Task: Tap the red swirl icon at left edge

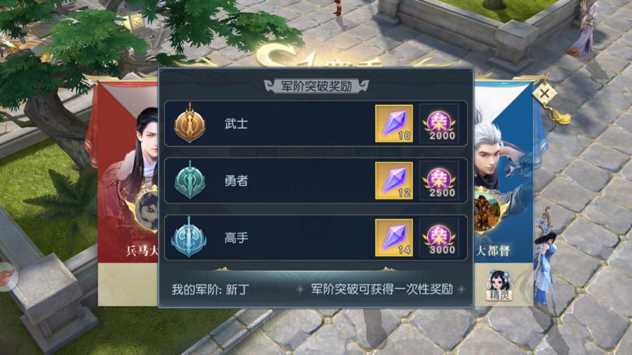Action: coord(6,277)
